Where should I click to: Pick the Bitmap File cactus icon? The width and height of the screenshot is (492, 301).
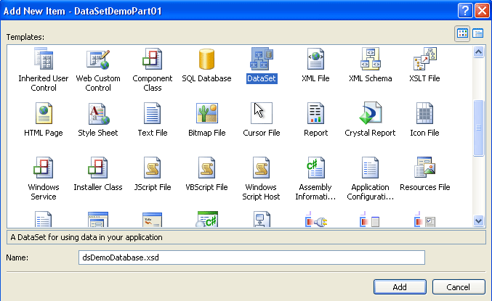tap(207, 113)
